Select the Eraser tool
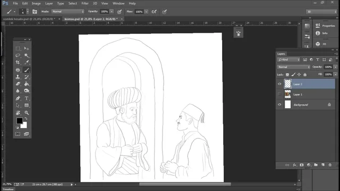This screenshot has width=340, height=191. pos(18,84)
